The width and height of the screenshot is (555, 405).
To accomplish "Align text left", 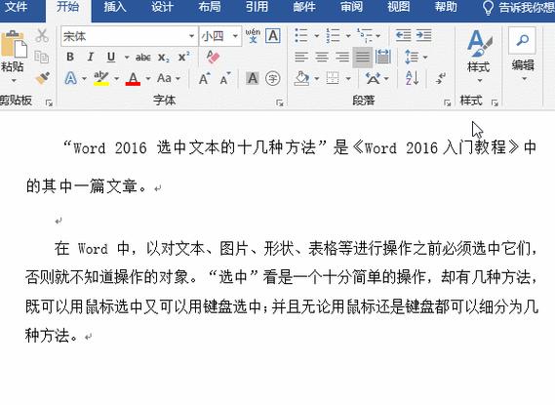I will pos(301,57).
